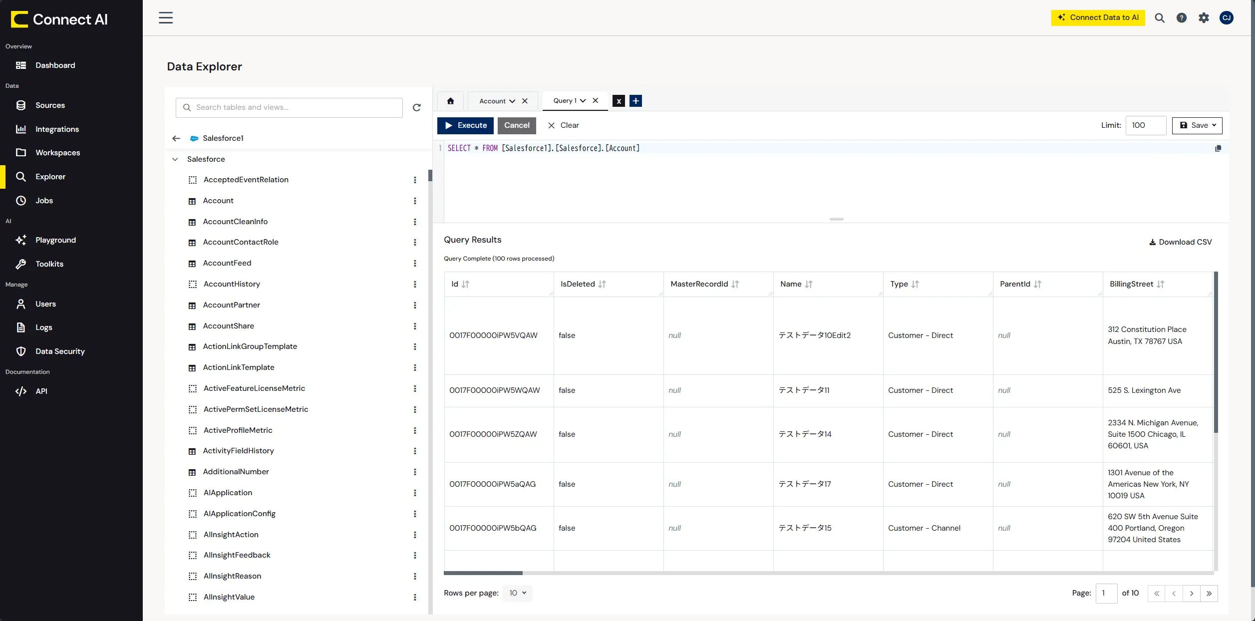
Task: Jump to the first results page
Action: pos(1157,594)
